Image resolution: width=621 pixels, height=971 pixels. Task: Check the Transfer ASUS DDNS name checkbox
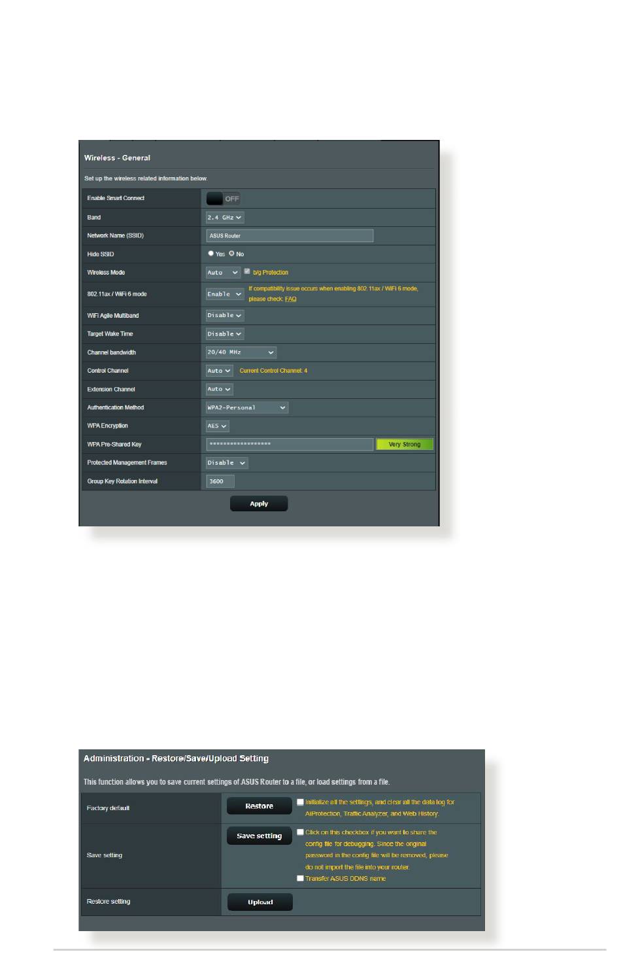point(301,878)
